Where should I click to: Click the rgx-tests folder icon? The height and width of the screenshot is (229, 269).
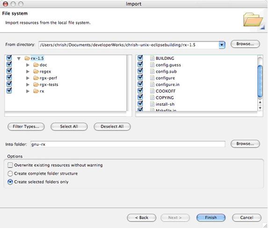(36, 85)
